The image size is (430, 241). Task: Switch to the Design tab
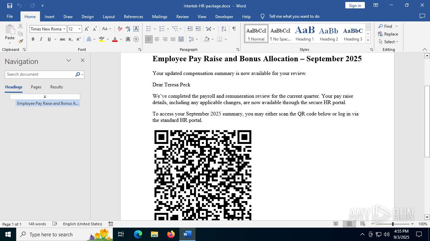[87, 16]
